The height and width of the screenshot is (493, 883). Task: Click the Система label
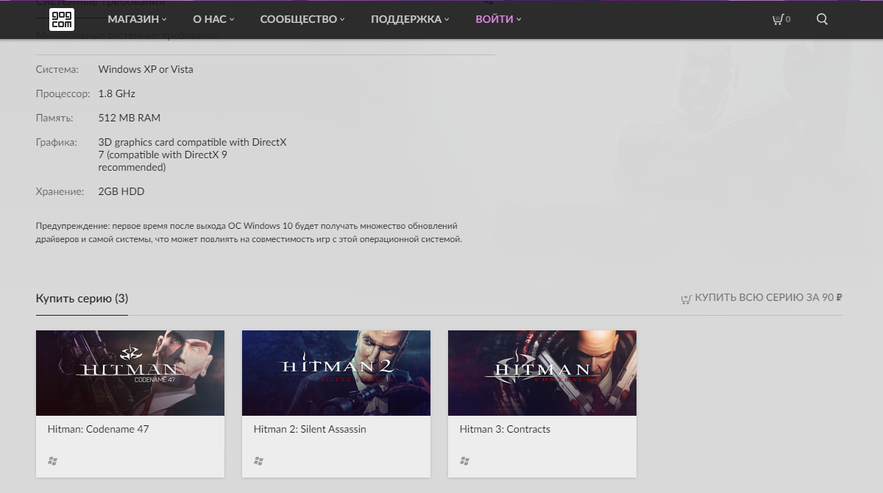click(57, 69)
